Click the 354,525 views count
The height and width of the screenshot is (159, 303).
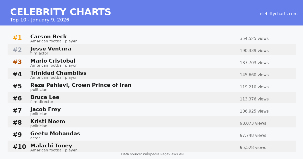tap(254, 39)
